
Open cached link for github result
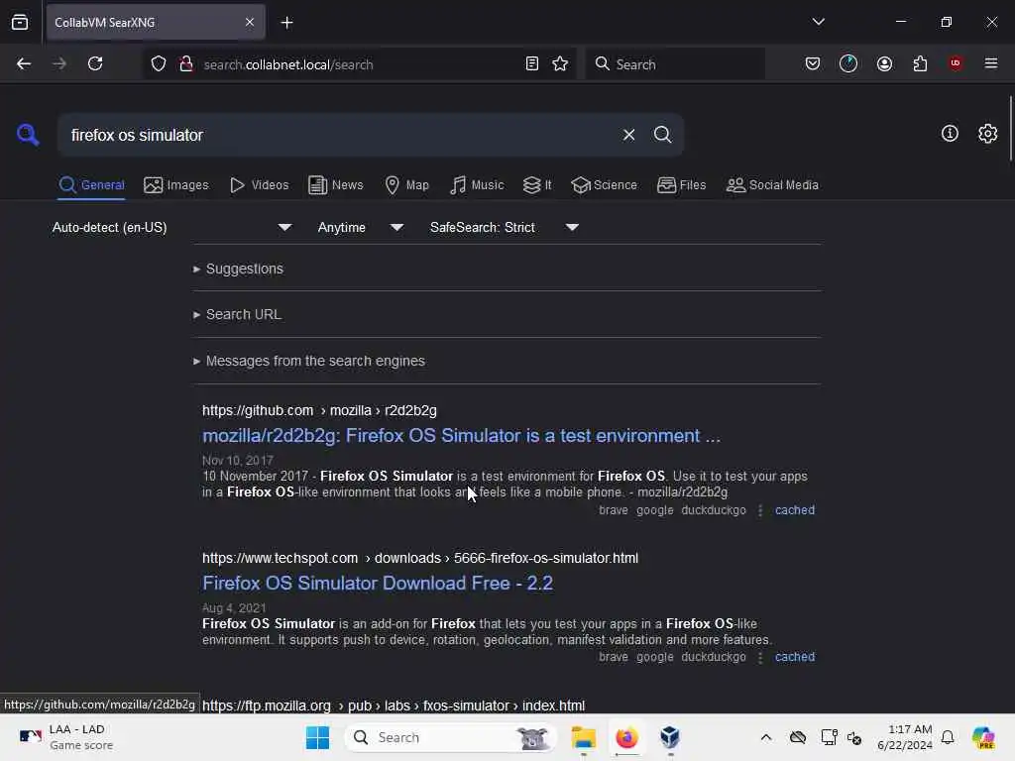[x=794, y=510]
